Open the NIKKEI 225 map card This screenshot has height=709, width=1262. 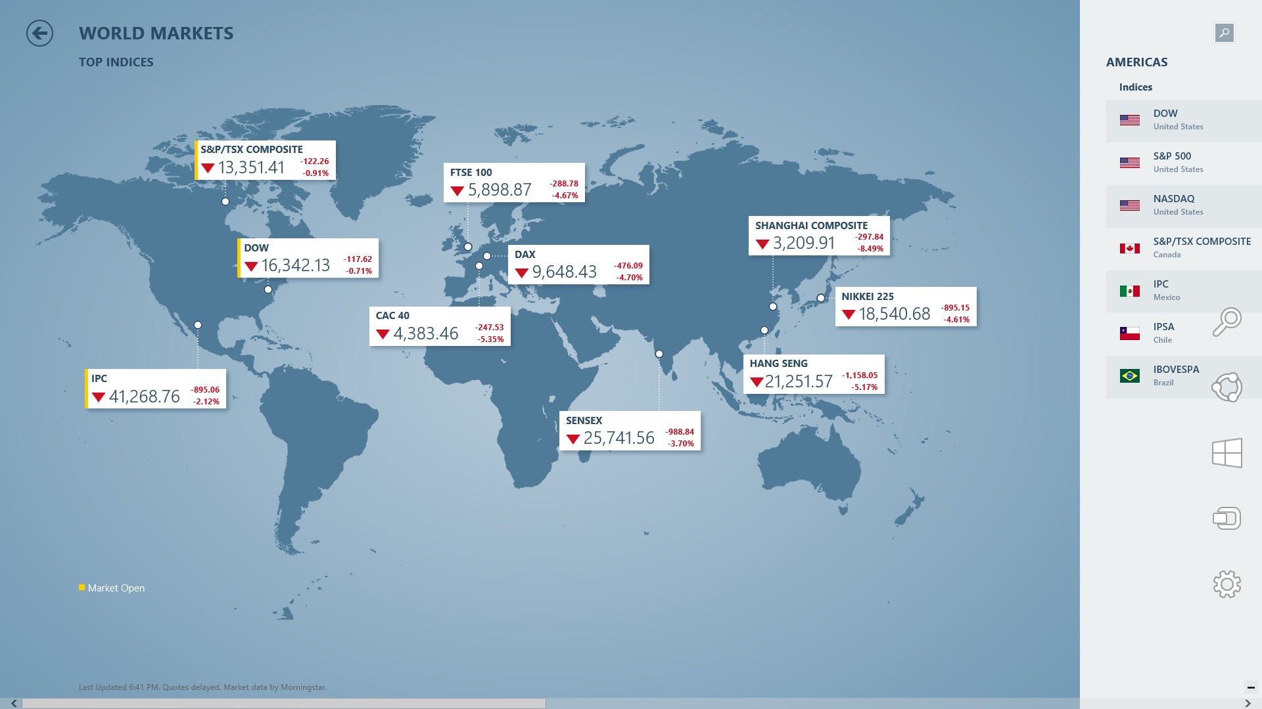906,307
